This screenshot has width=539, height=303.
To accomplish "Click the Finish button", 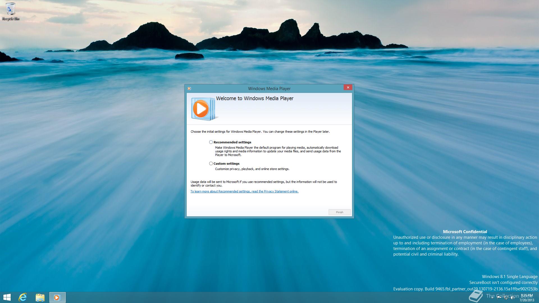I will point(339,212).
